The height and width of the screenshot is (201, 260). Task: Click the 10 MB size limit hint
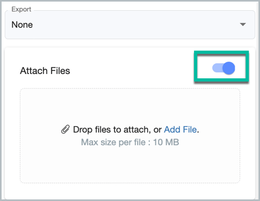point(166,142)
